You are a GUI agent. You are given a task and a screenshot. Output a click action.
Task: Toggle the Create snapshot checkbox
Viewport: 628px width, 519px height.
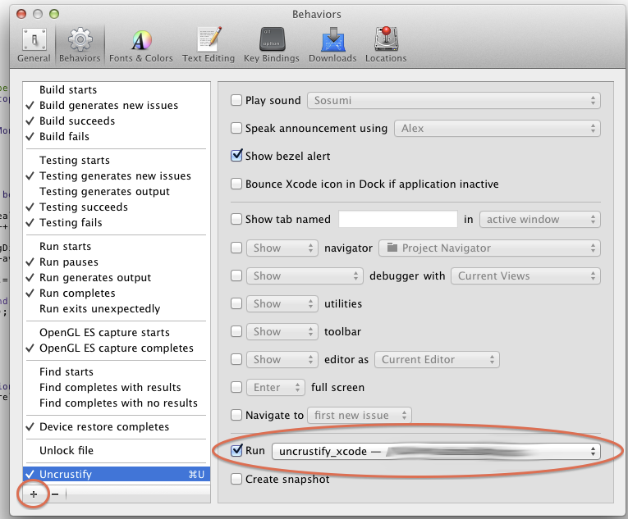(x=236, y=479)
